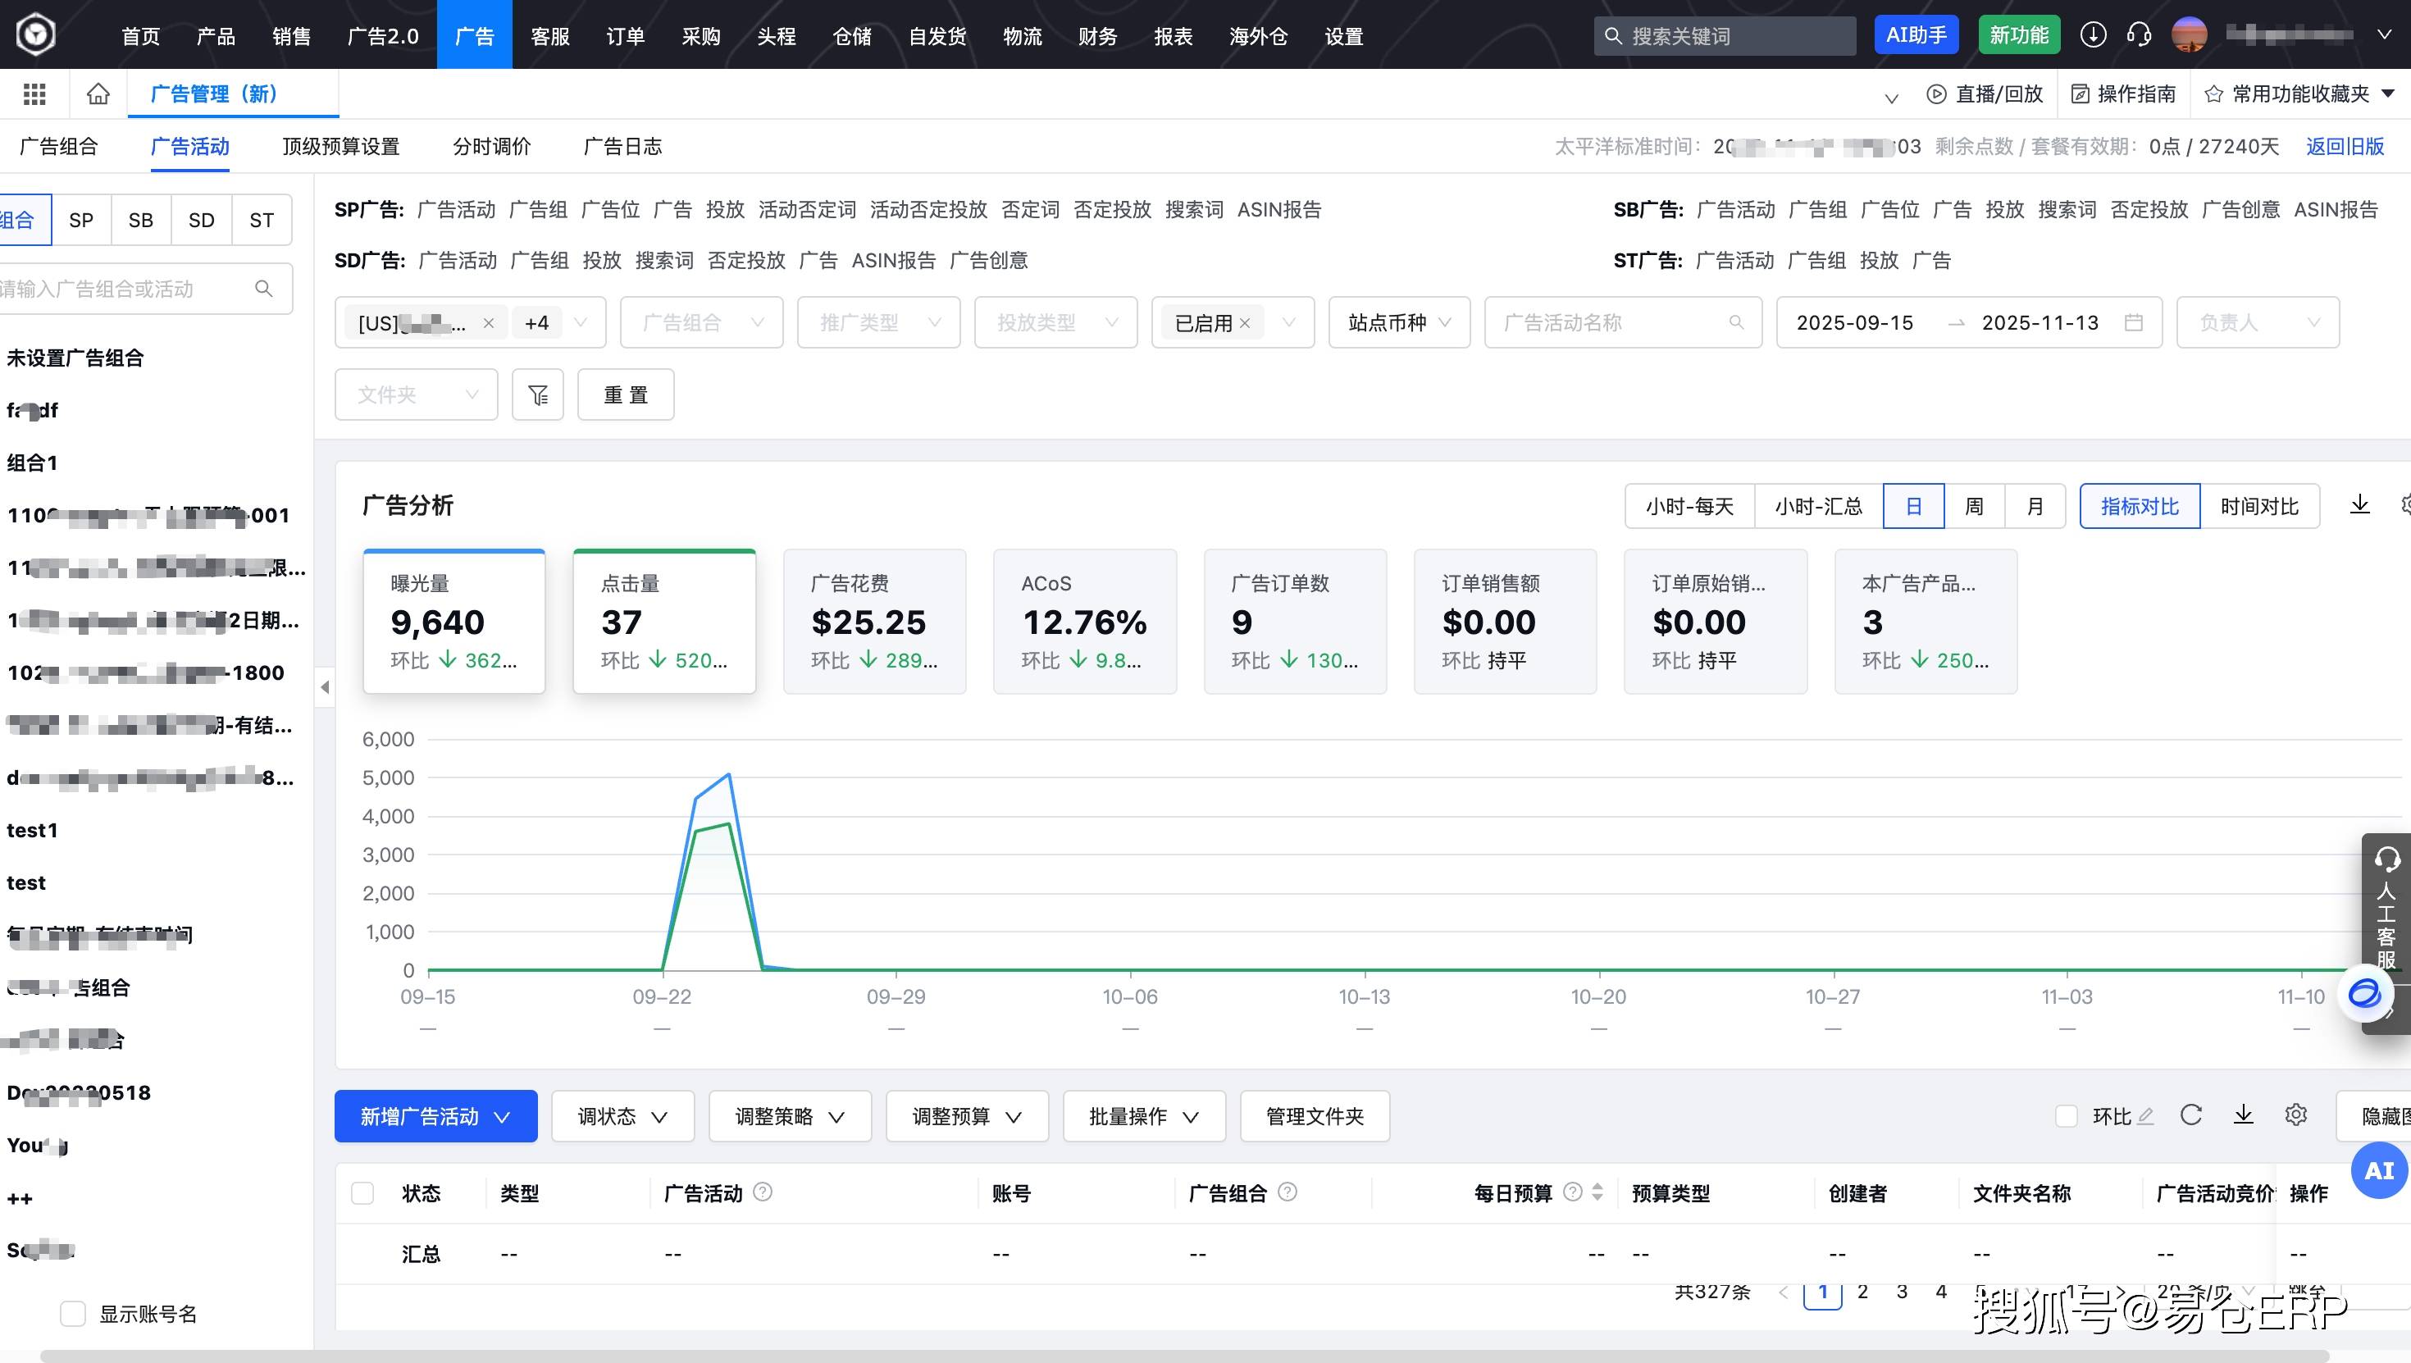Click the user avatar in header
This screenshot has width=2411, height=1363.
(2188, 34)
